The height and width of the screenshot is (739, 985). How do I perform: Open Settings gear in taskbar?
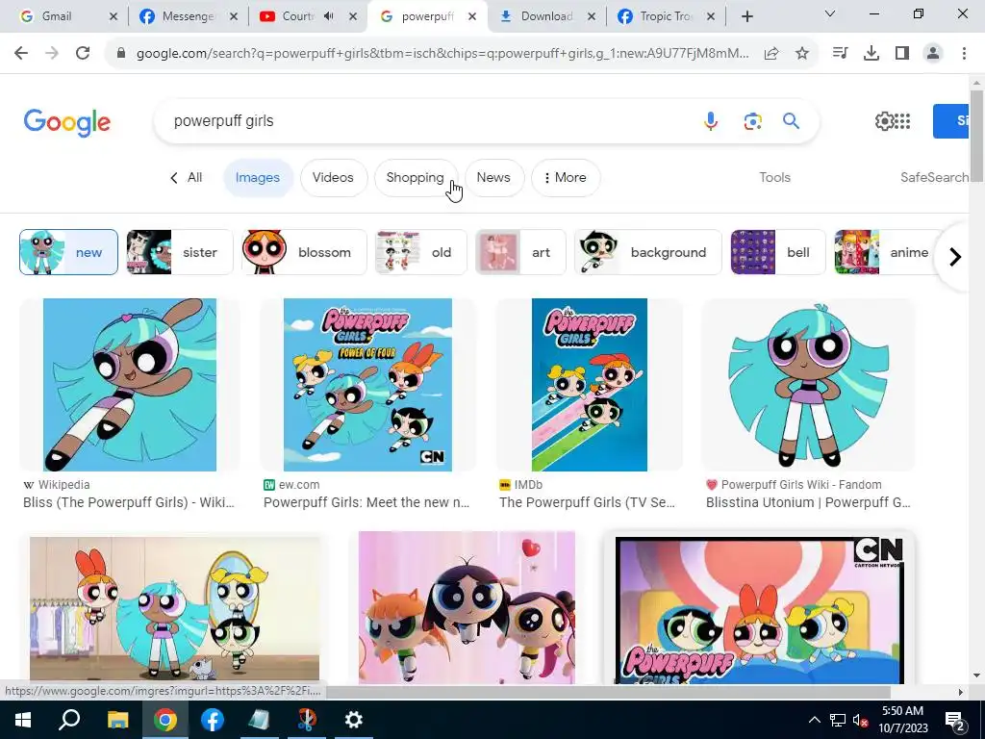[x=354, y=720]
